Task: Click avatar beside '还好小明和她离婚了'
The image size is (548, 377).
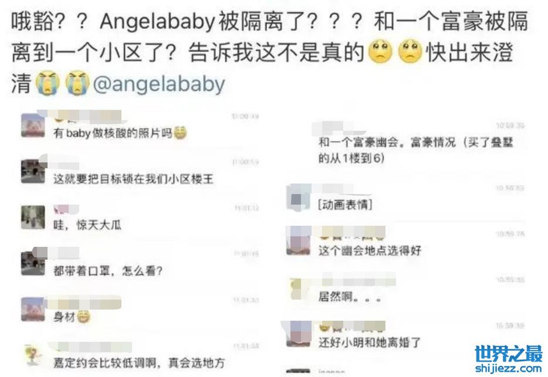Action: [x=299, y=334]
